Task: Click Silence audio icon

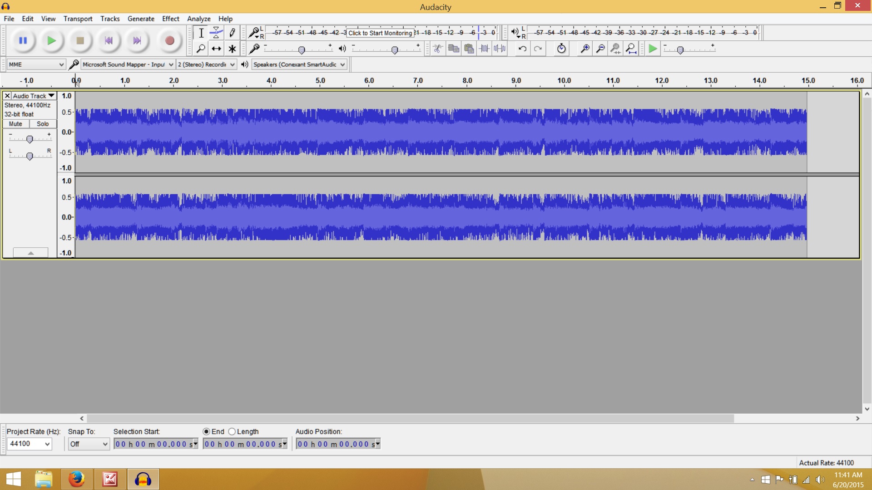Action: click(x=500, y=49)
